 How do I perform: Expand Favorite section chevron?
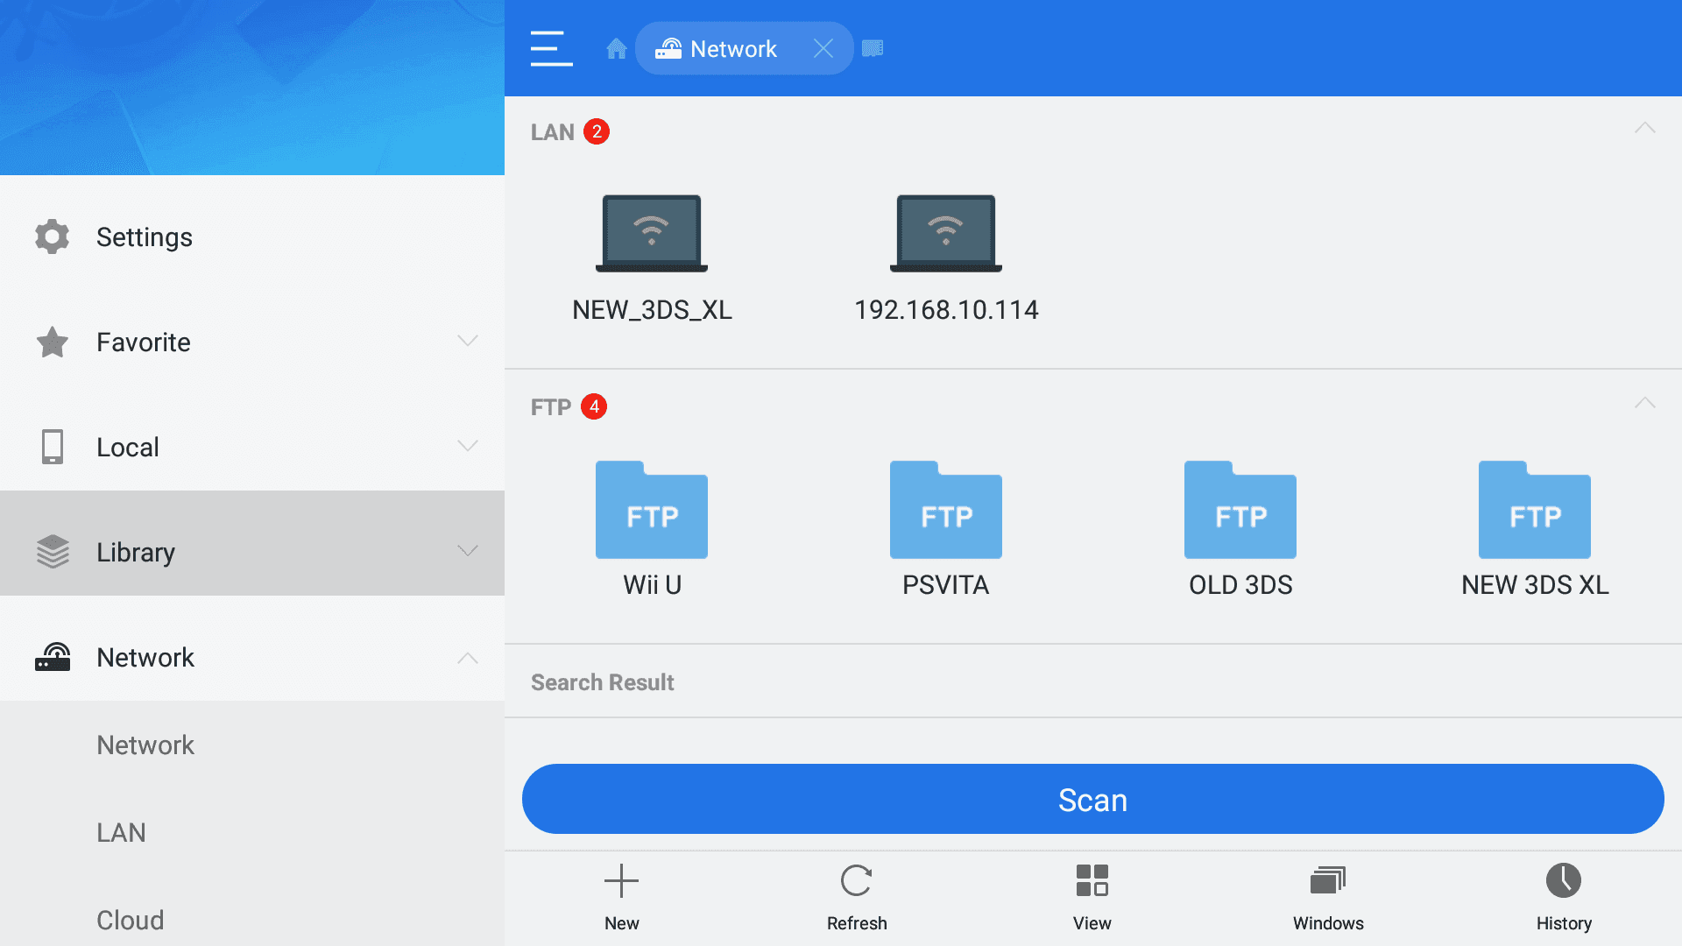pos(468,341)
